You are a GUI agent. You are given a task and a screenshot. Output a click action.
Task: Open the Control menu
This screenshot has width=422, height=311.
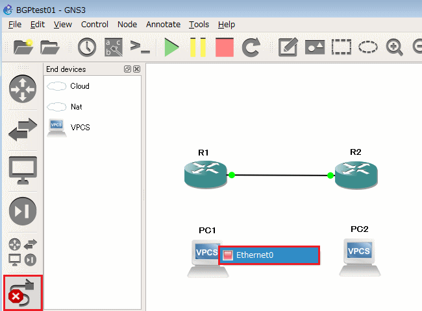95,25
